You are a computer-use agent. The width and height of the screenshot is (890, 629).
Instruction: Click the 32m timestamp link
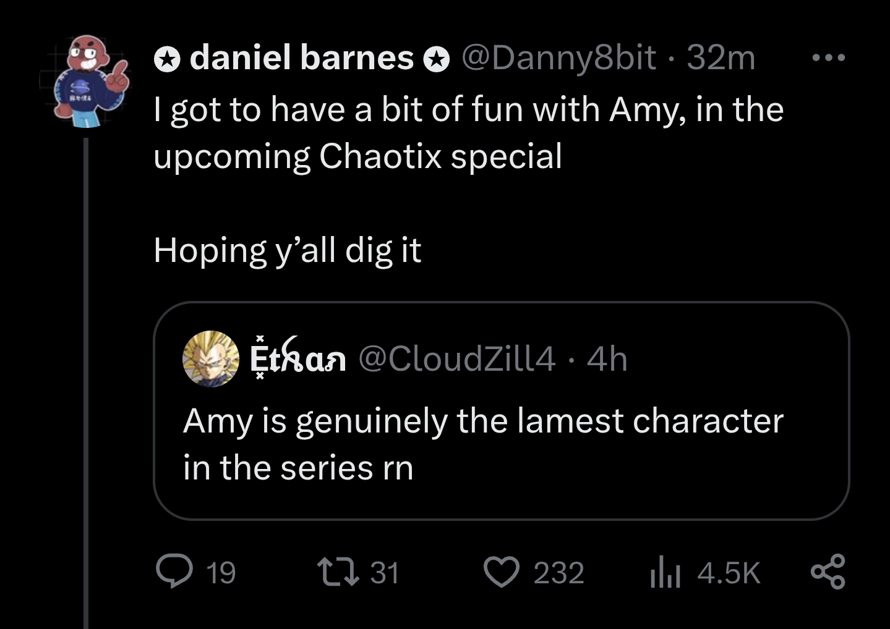(x=721, y=58)
